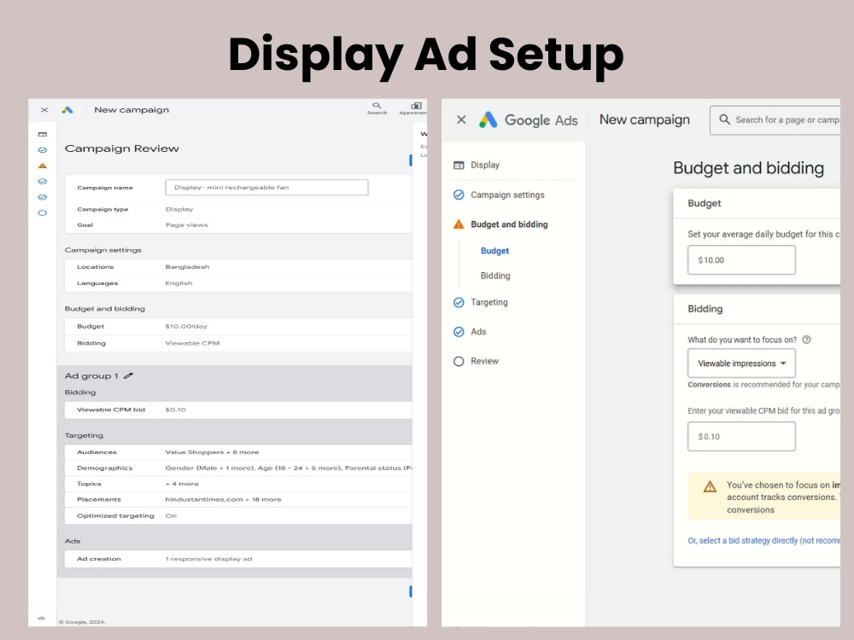Open the Appearance icon in Campaign Review header

414,108
